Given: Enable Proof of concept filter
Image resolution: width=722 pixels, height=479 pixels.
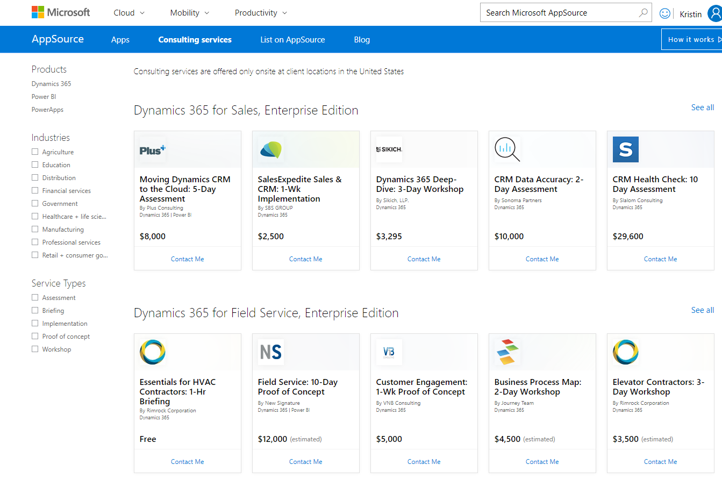Looking at the screenshot, I should coord(35,337).
